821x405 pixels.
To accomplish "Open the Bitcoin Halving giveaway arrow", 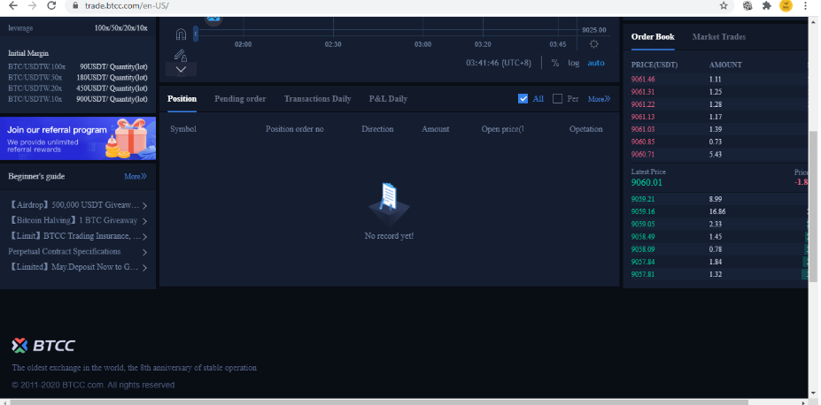I will pyautogui.click(x=144, y=221).
